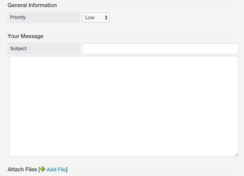Open the Priority dropdown
This screenshot has height=176, width=244.
click(96, 17)
